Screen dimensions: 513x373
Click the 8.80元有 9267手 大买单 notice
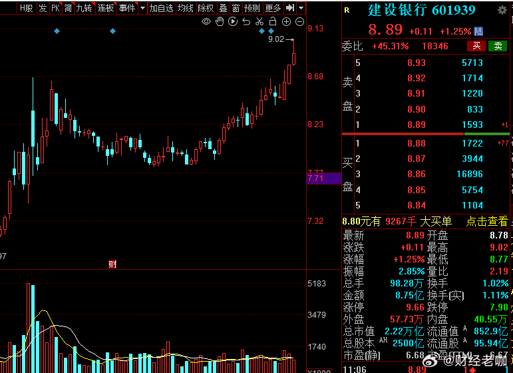click(397, 221)
